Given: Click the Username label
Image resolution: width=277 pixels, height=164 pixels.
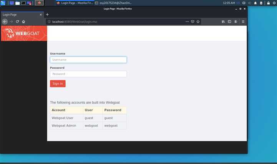Looking at the screenshot, I should coord(58,53).
